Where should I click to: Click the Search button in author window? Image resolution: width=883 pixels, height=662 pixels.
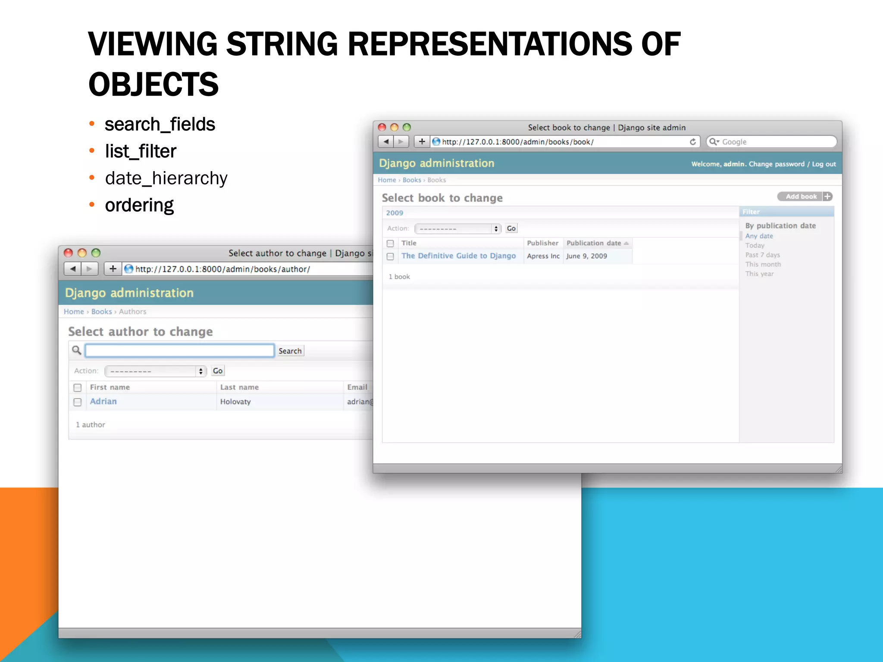coord(290,351)
